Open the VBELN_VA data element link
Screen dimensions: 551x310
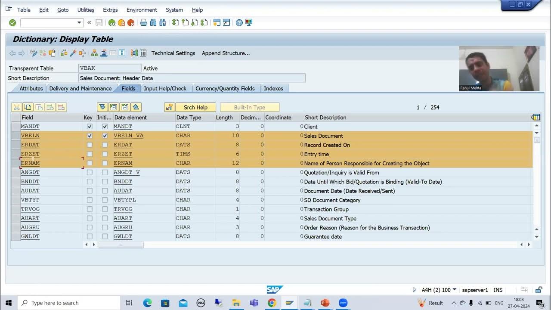[x=128, y=136]
